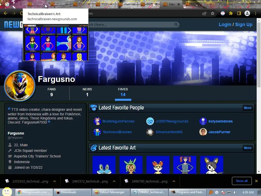Expand options for 2251910_technical png download
261x196 pixels.
55,181
